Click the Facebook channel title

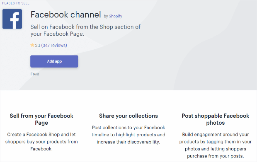66,15
